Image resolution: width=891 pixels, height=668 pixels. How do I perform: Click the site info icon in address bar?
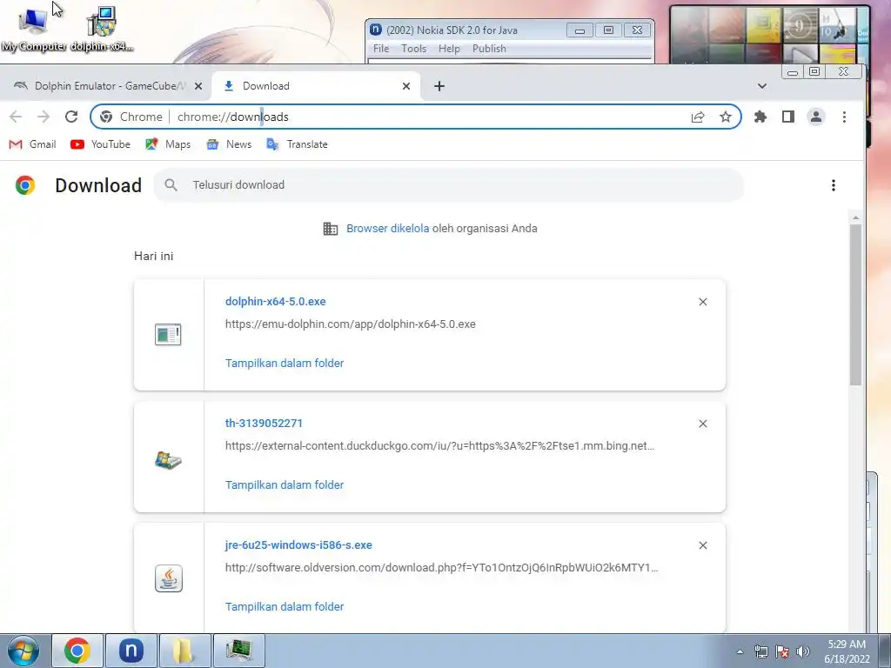[106, 117]
